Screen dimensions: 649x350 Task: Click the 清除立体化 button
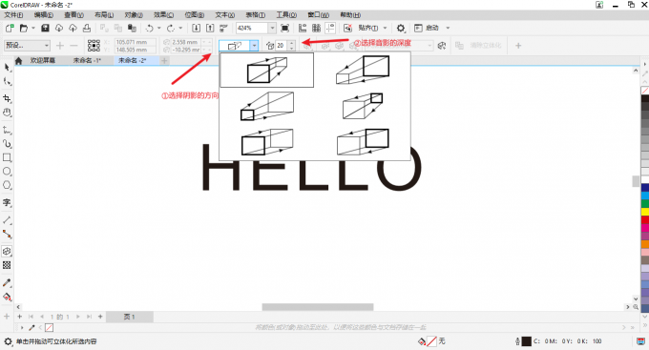478,46
